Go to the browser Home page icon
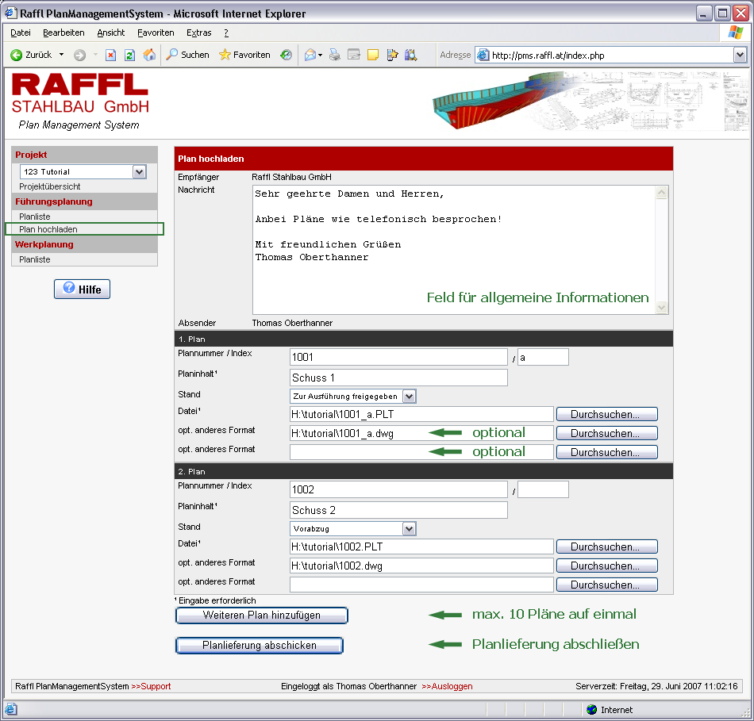The height and width of the screenshot is (721, 754). point(149,55)
